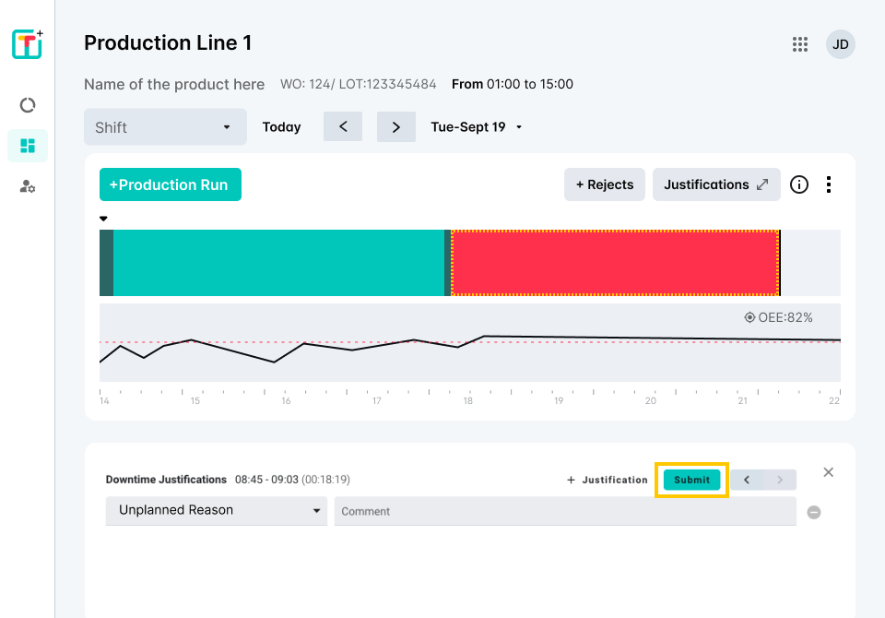Remove the justification row with the minus icon

(814, 512)
